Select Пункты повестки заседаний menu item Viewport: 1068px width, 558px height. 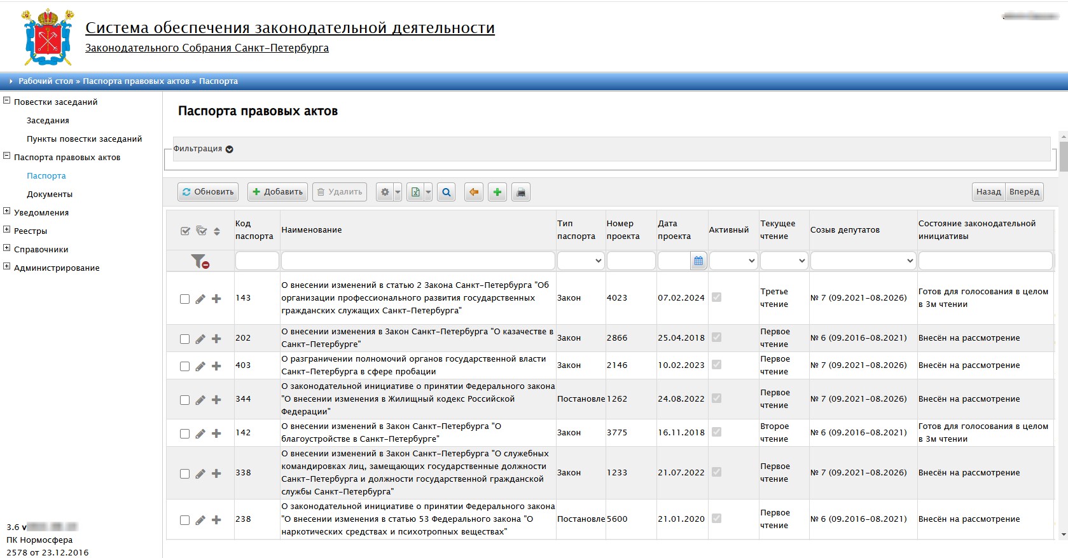(x=84, y=139)
